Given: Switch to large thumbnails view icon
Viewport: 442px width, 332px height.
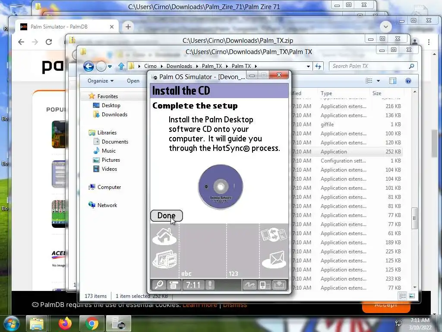Looking at the screenshot, I should click(411, 296).
